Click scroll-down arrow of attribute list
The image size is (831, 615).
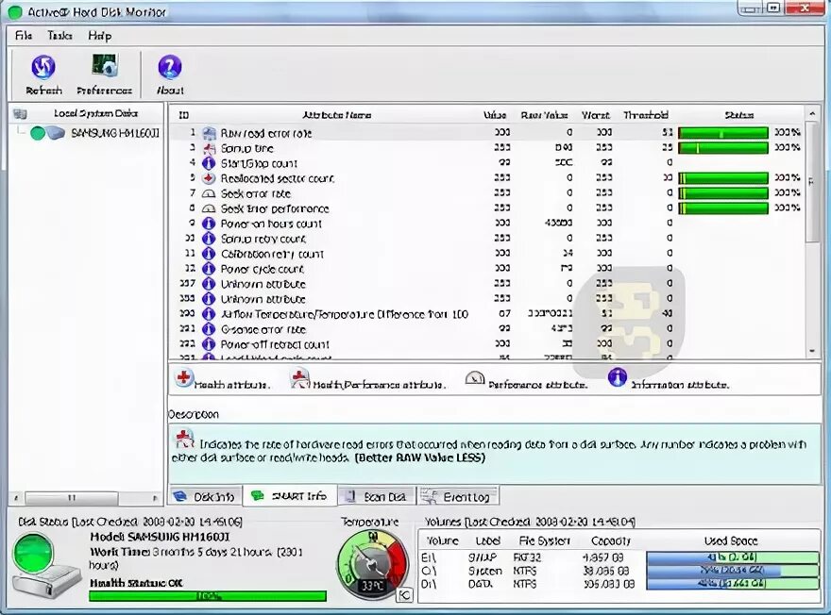812,351
